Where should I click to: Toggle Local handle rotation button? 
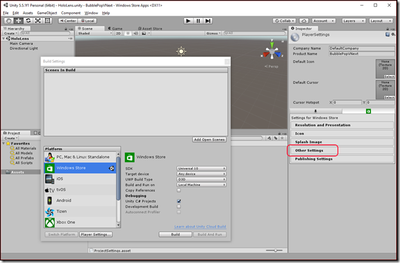[87, 21]
